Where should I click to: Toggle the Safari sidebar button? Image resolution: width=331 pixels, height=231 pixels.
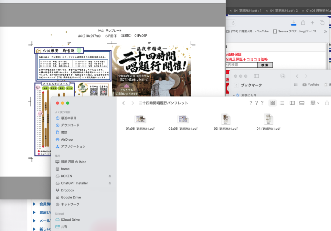(x=256, y=76)
